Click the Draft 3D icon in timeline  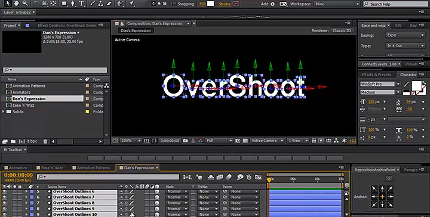[199, 177]
